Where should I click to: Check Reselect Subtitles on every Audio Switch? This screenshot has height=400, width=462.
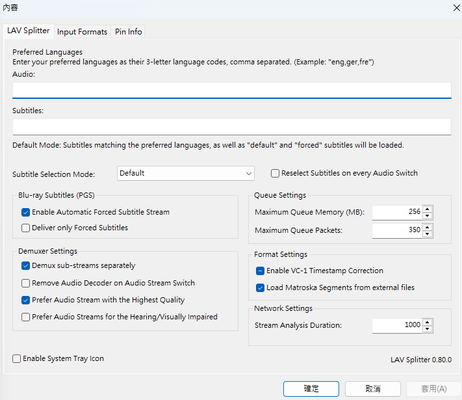pyautogui.click(x=276, y=173)
